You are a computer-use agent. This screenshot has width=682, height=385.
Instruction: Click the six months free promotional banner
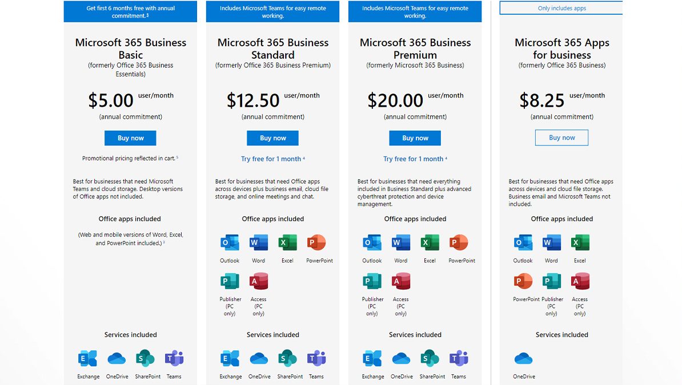[x=130, y=11]
